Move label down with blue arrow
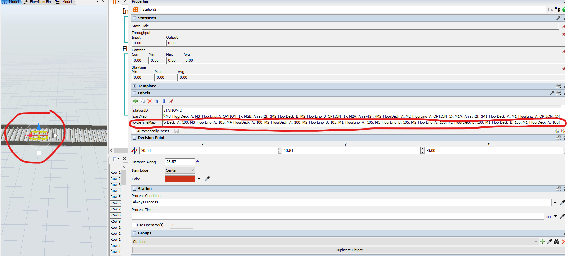The height and width of the screenshot is (256, 567). coord(164,101)
